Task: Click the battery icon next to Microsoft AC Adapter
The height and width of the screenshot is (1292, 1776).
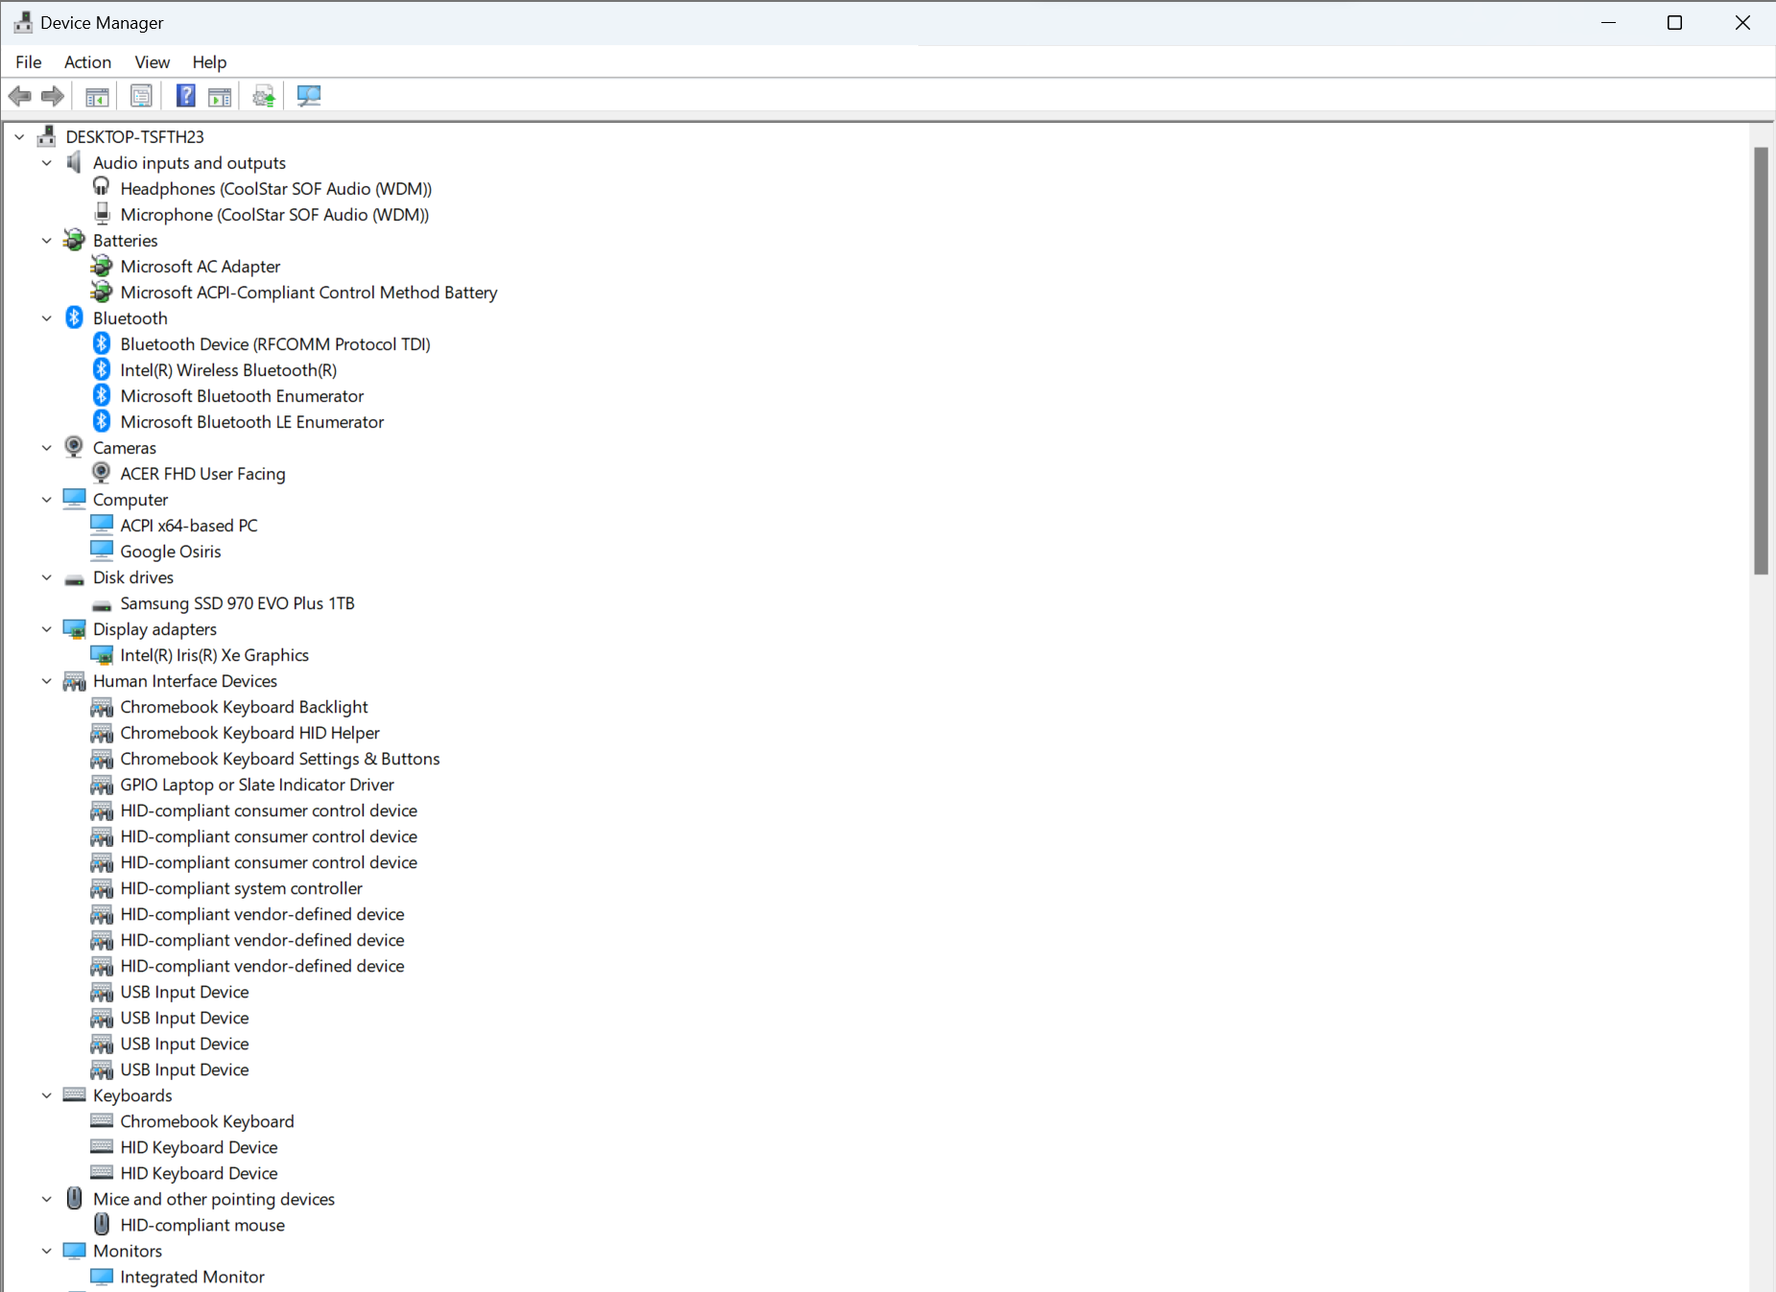Action: coord(102,266)
